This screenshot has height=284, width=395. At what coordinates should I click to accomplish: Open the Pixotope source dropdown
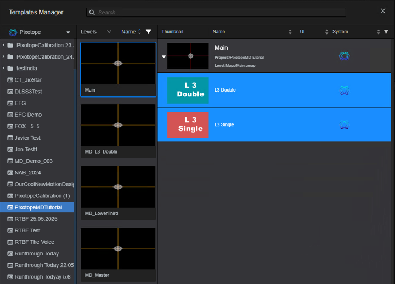point(68,32)
